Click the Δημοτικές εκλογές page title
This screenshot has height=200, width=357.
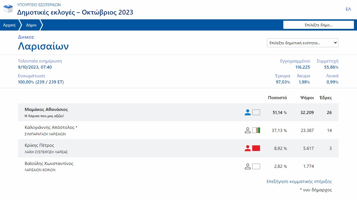75,12
